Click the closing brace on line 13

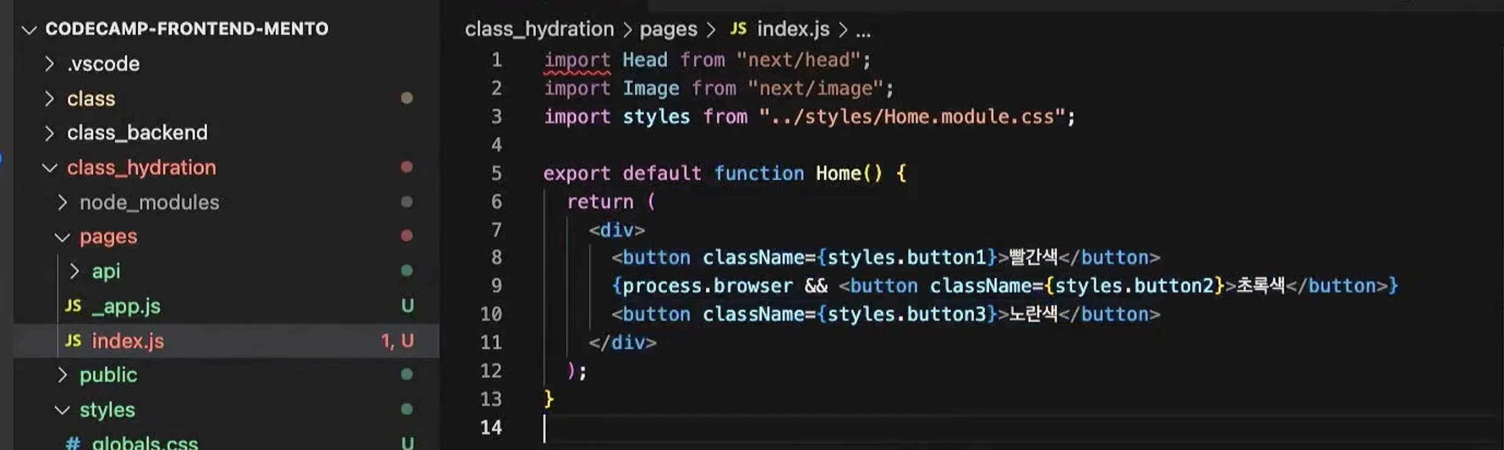coord(549,399)
